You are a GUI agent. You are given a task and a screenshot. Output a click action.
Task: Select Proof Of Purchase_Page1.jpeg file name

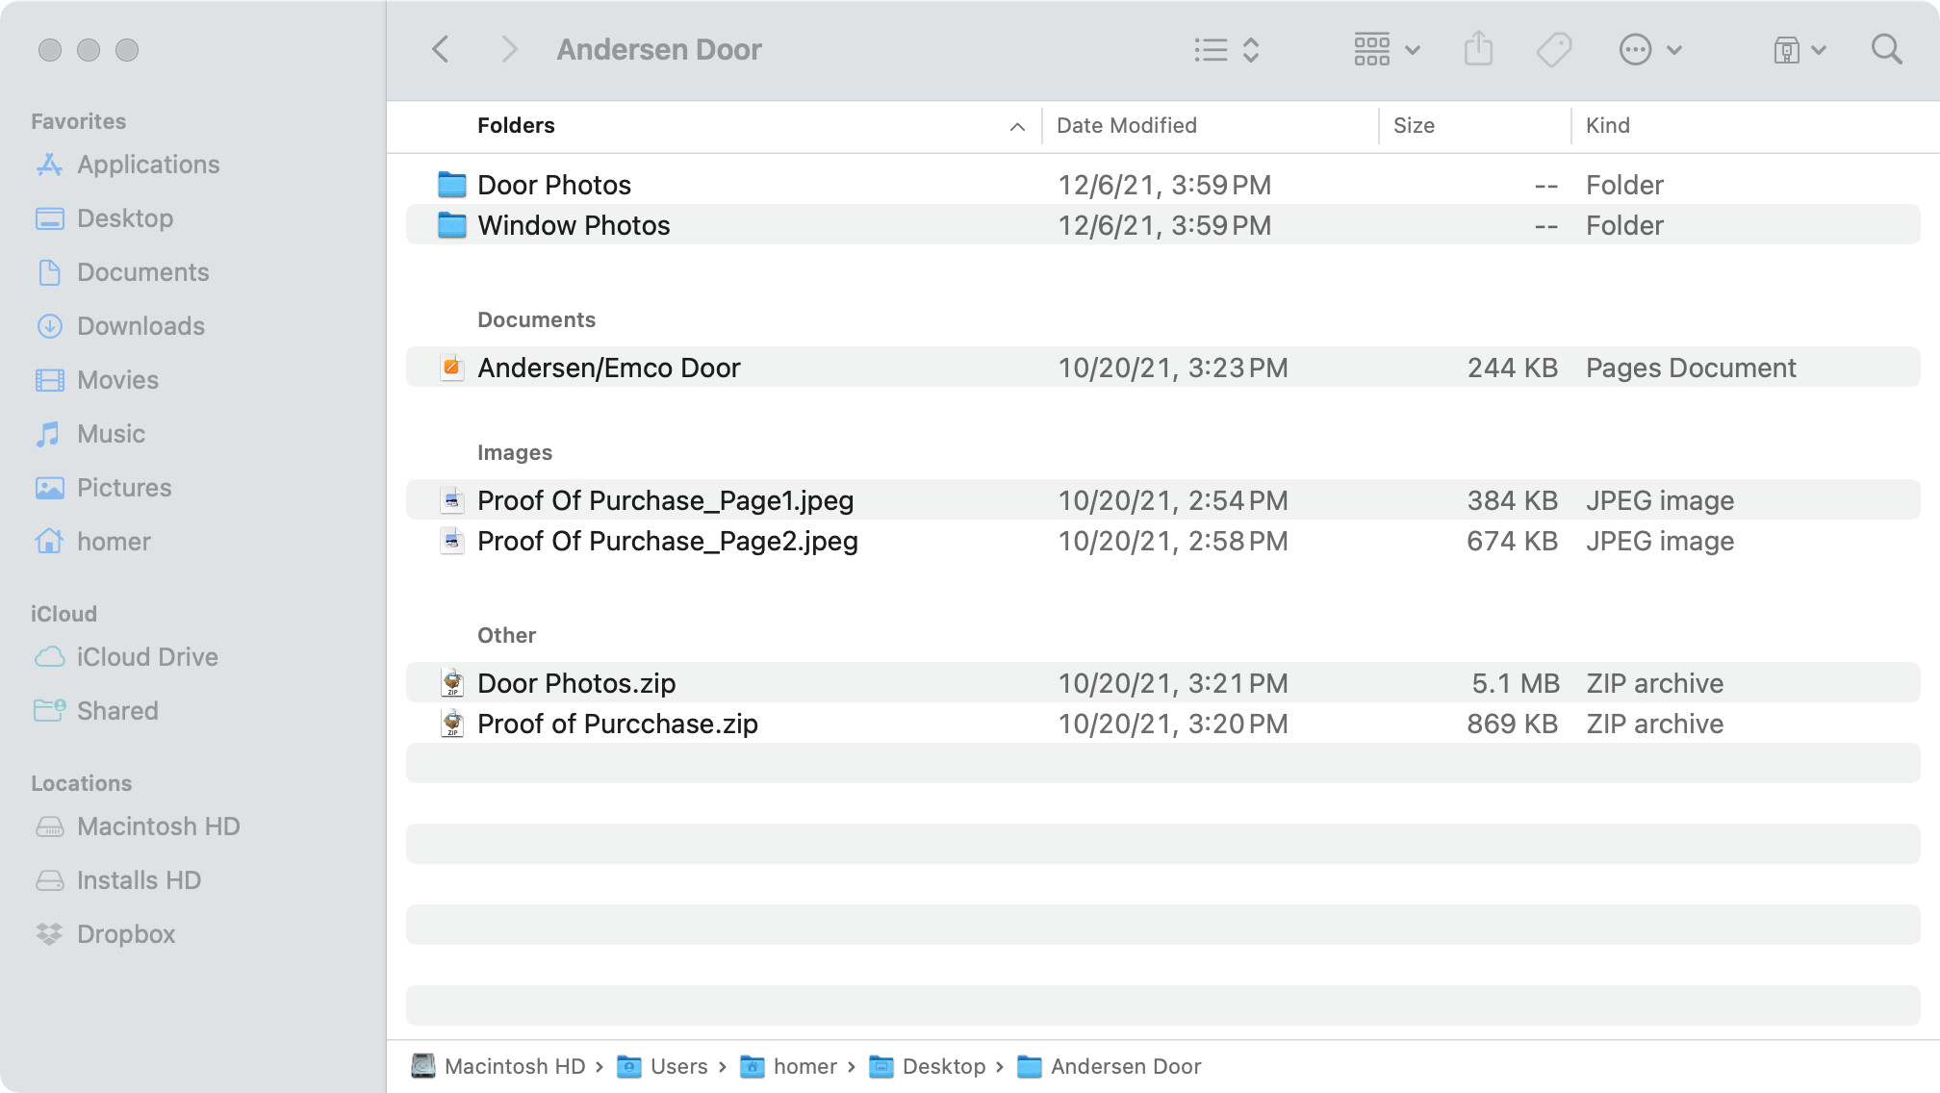666,500
